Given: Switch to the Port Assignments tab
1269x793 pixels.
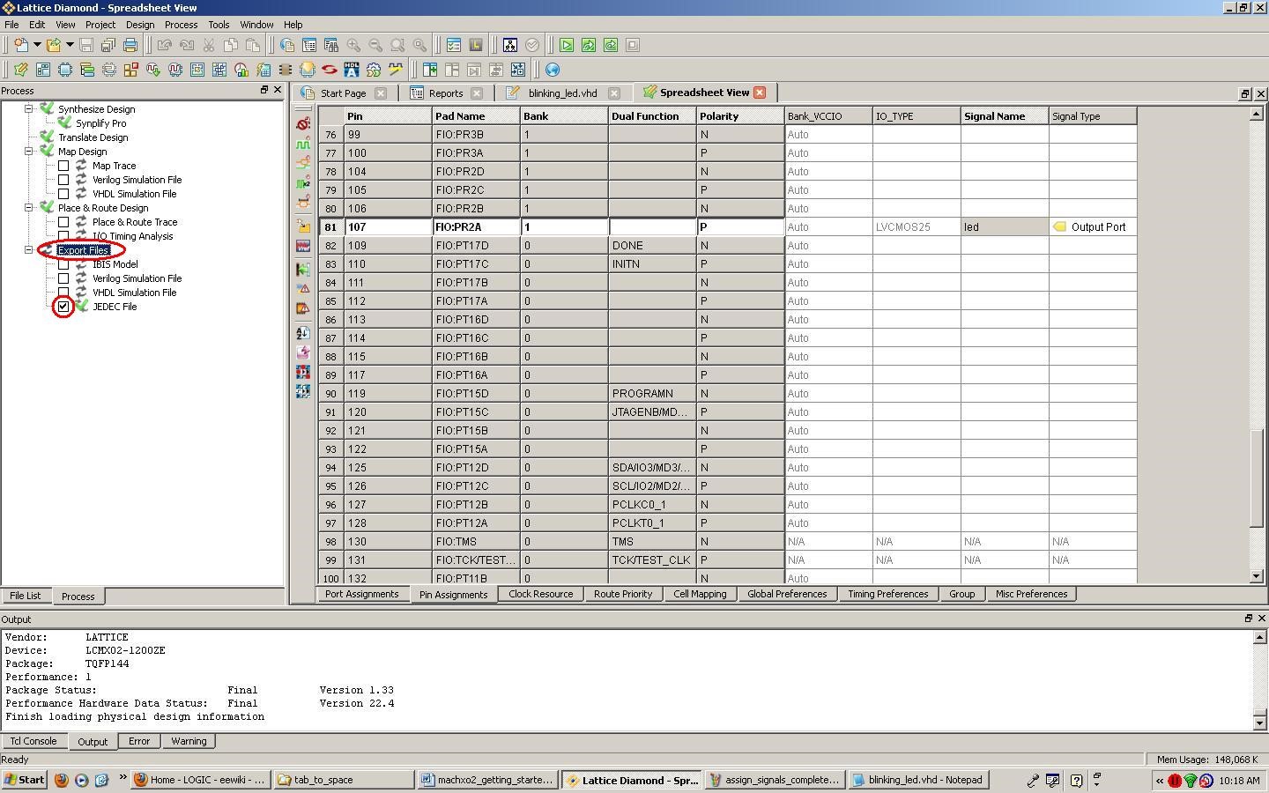Looking at the screenshot, I should pos(362,594).
